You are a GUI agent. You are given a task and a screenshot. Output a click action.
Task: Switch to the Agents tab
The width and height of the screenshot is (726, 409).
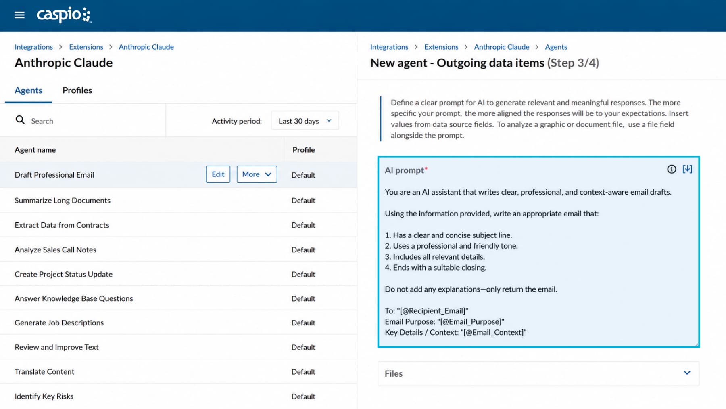pos(28,90)
